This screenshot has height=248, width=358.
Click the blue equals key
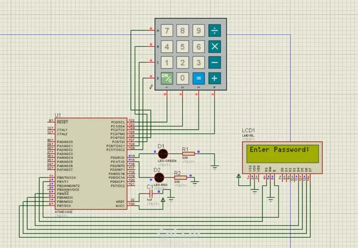click(199, 78)
